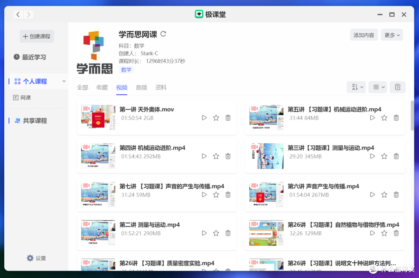
Task: Click title 第二讲 测量与运动.mp4
Action: (x=149, y=225)
